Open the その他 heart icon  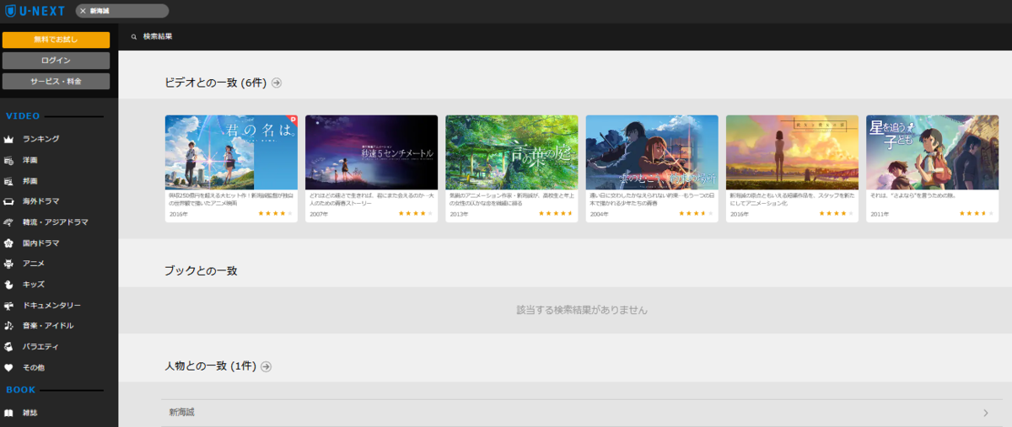(8, 368)
